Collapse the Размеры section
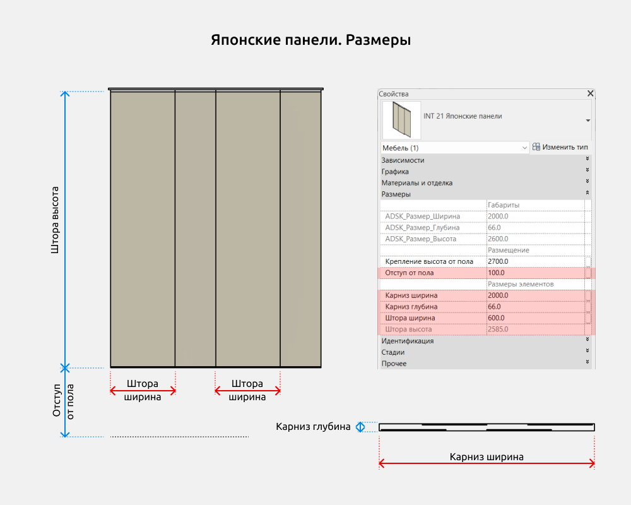This screenshot has height=505, width=631. coord(587,193)
